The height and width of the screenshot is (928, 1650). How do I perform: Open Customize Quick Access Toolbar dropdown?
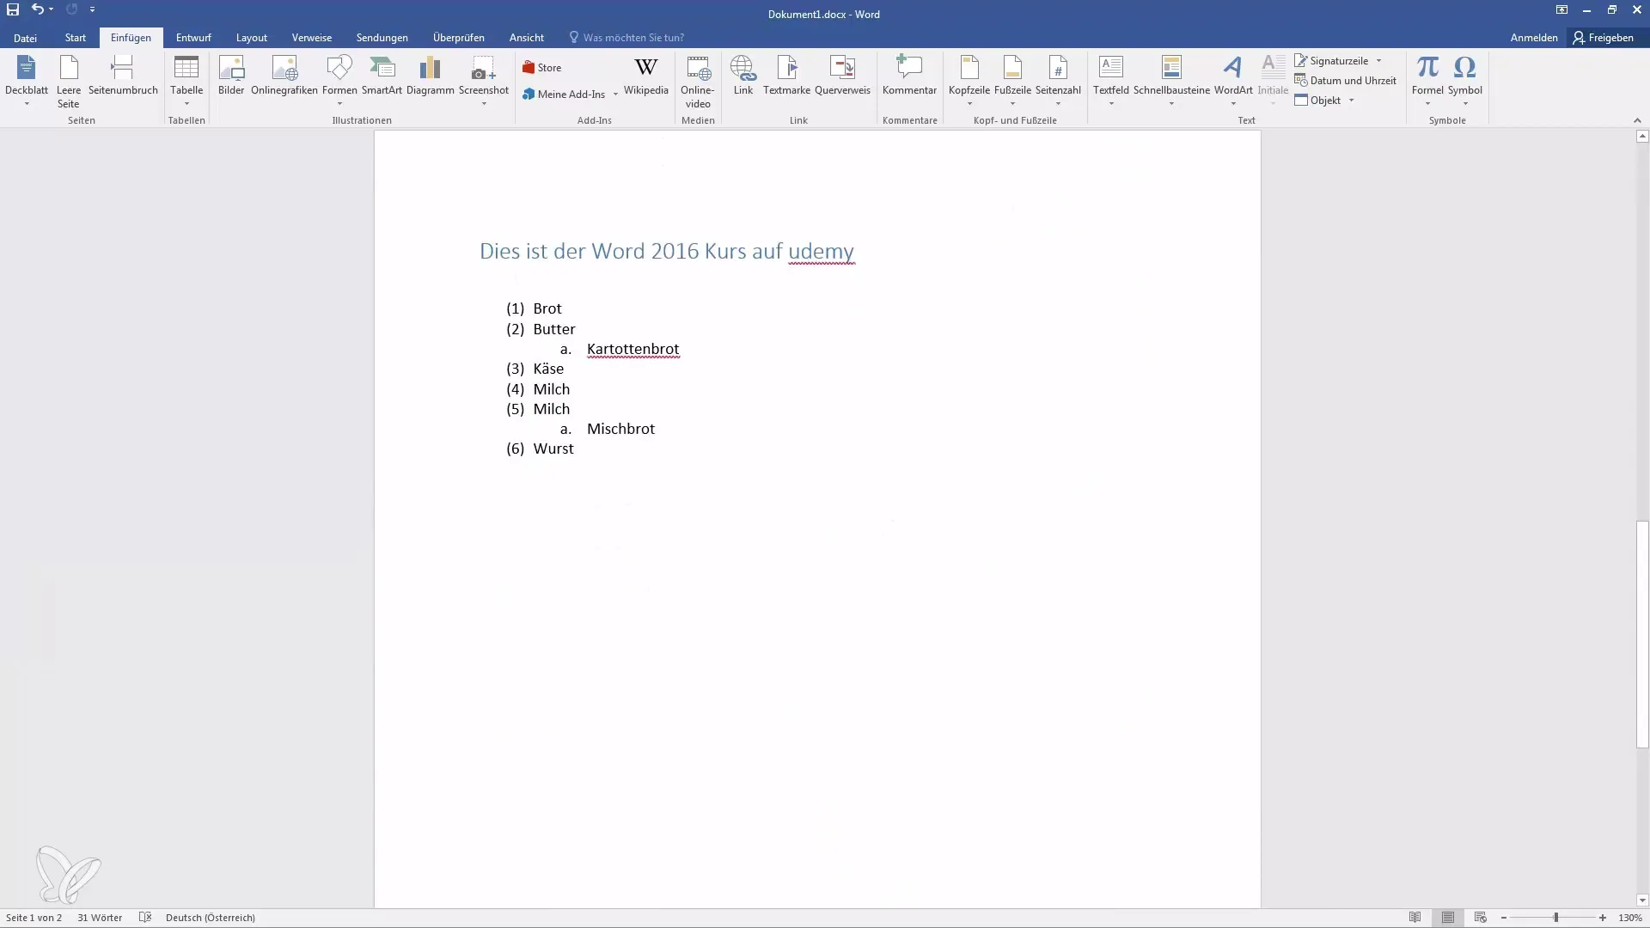[92, 9]
